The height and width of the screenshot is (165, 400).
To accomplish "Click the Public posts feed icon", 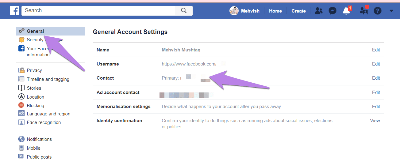I will 21,156.
